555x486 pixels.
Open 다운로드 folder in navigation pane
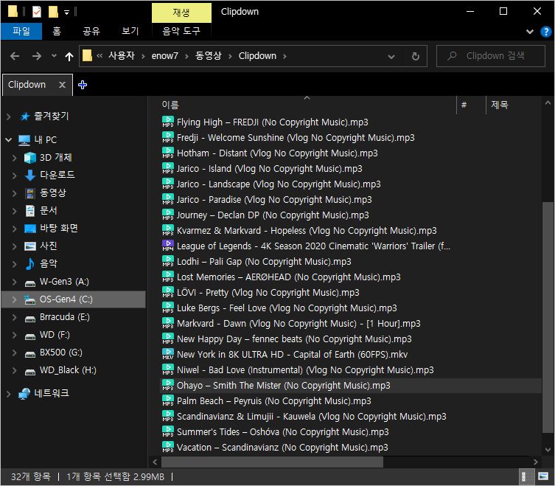click(57, 176)
